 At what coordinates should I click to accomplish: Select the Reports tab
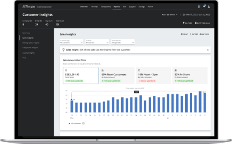[117, 6]
